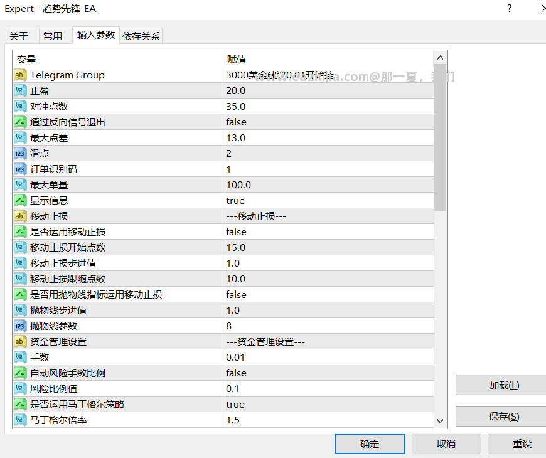Click the 确定 button
Screen dimensions: 546x458
(370, 444)
